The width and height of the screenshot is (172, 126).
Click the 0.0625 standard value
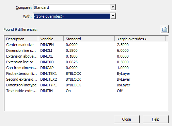click(72, 62)
